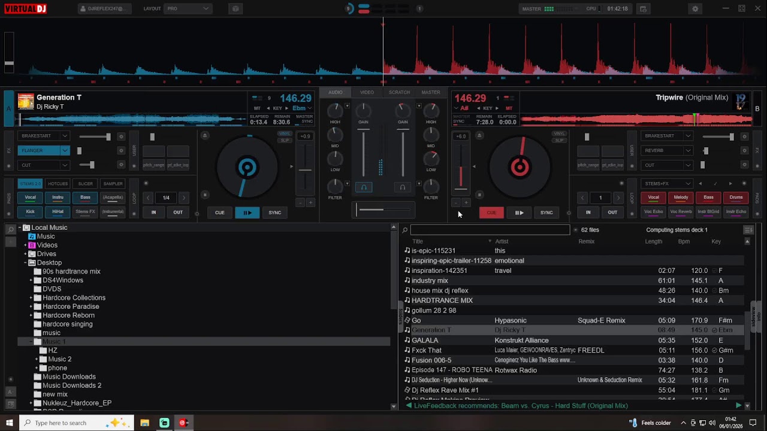Click loop OUT button on deck A
This screenshot has width=767, height=431.
(178, 213)
